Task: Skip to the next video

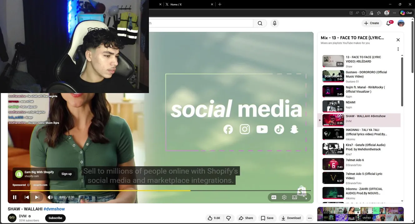Action: click(x=37, y=197)
